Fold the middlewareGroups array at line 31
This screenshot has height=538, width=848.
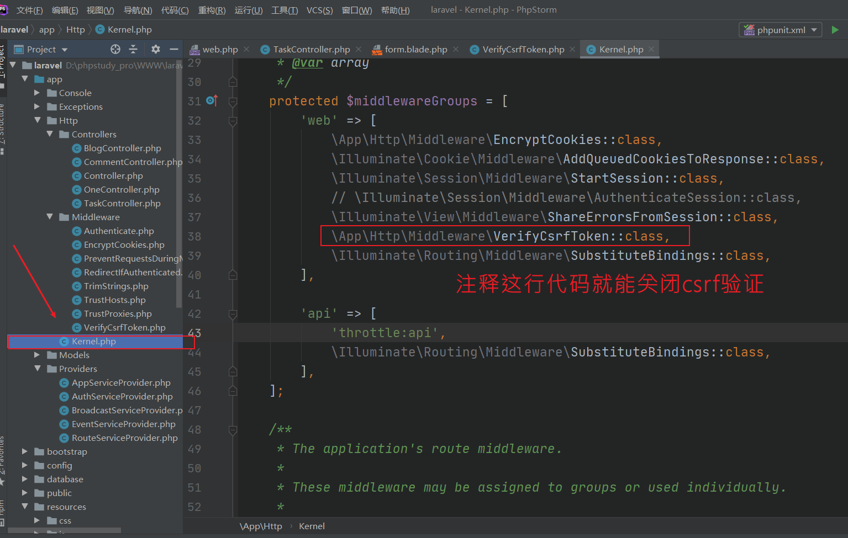[233, 102]
